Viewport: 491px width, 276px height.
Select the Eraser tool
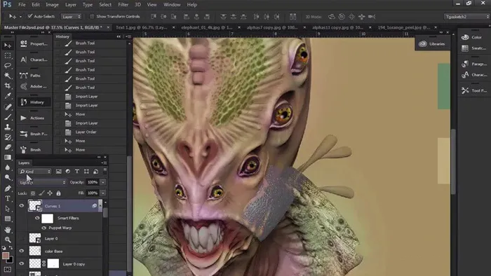point(8,147)
